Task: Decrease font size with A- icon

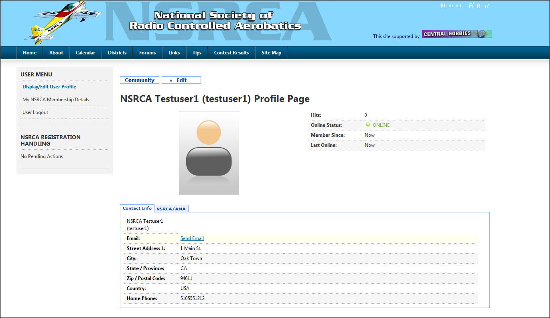Action: (487, 6)
